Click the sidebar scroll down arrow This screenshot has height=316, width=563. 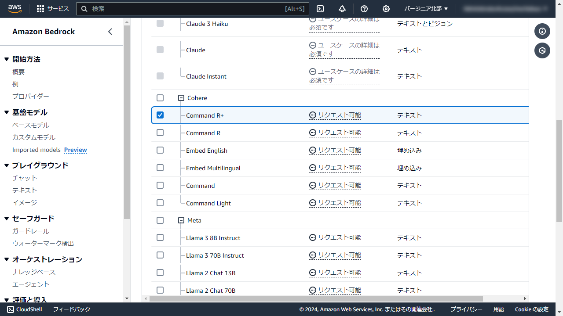tap(127, 298)
